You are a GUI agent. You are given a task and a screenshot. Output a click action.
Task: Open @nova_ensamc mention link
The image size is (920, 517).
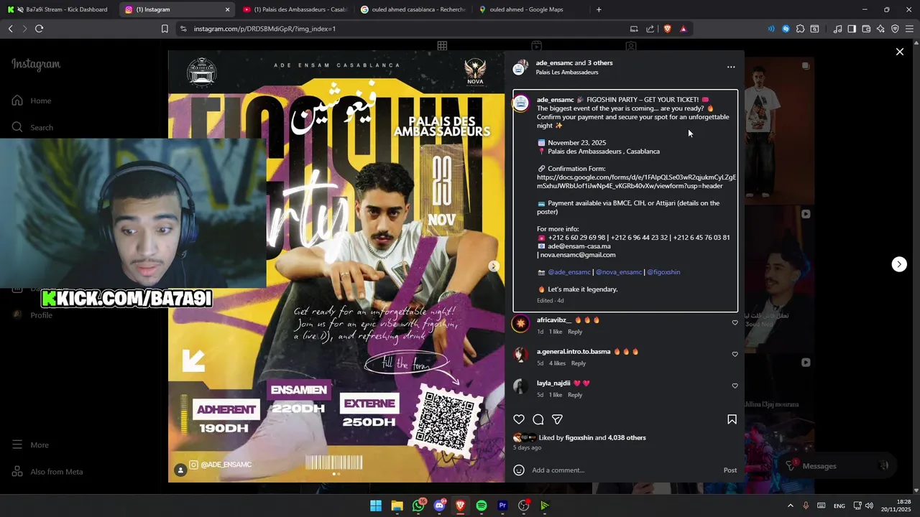pyautogui.click(x=619, y=272)
